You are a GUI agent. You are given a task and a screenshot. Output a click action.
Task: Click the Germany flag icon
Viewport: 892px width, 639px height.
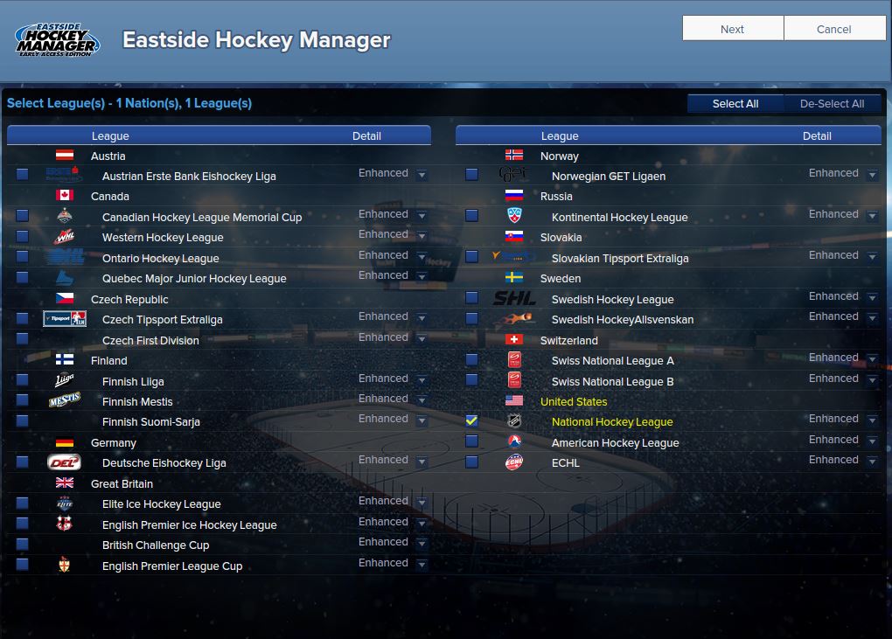coord(65,442)
